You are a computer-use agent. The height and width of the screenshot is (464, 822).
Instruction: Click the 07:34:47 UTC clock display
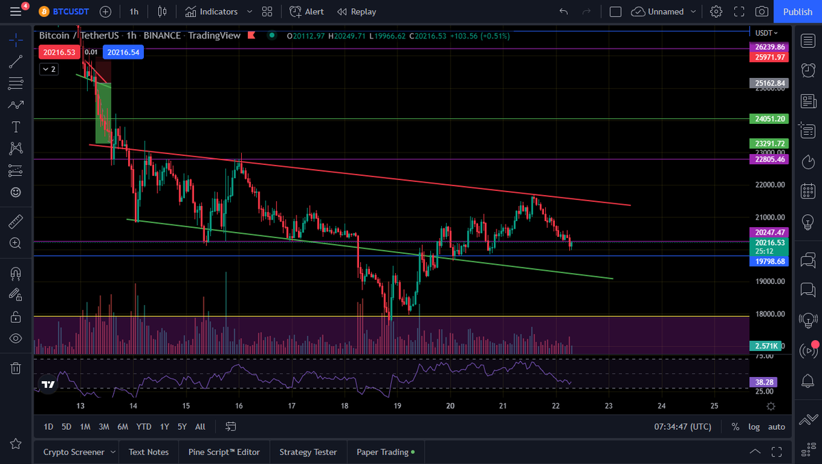(x=683, y=426)
